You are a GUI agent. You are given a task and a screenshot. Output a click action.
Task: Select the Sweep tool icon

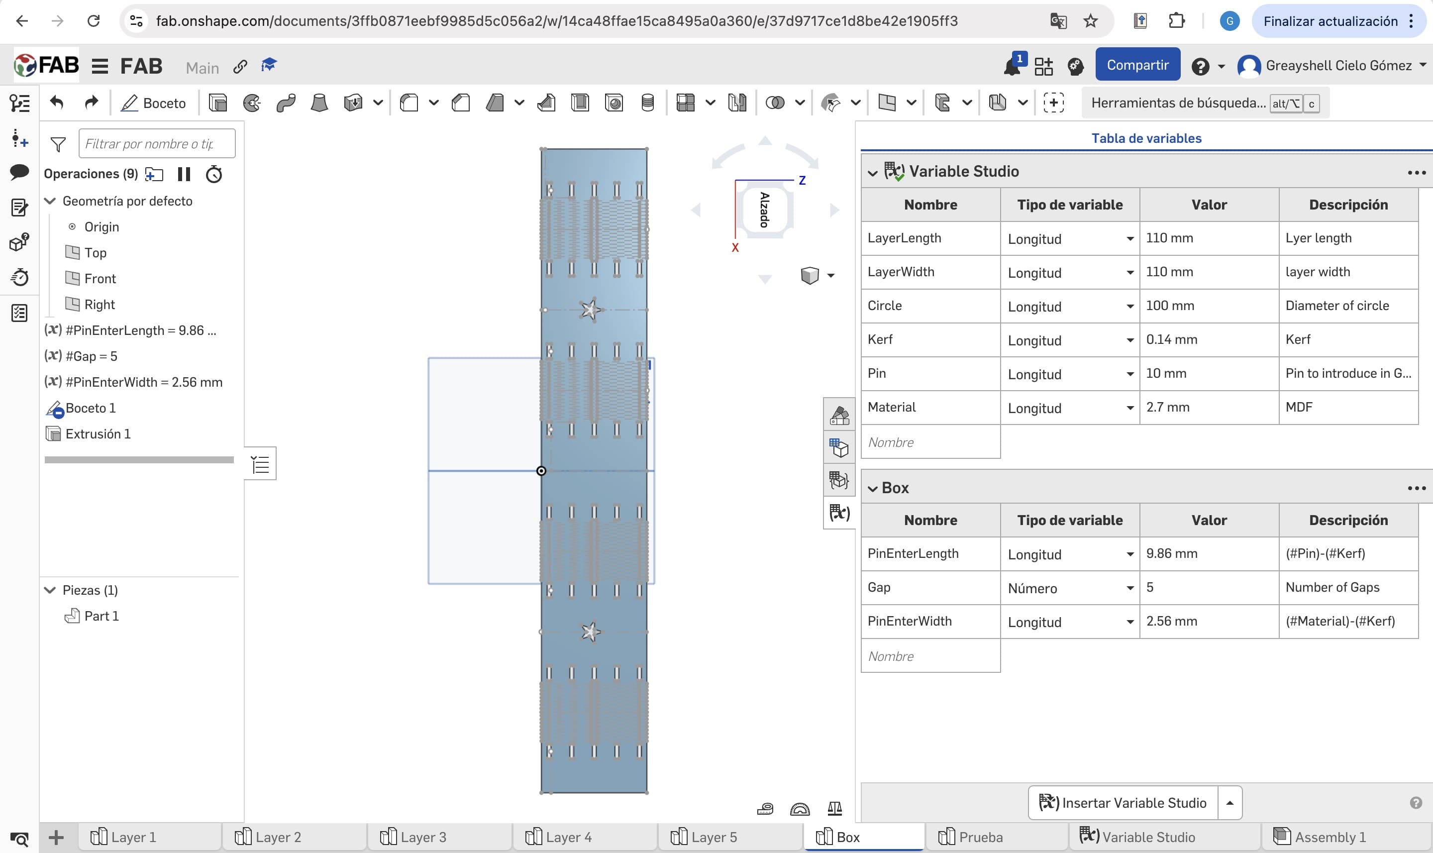click(286, 103)
